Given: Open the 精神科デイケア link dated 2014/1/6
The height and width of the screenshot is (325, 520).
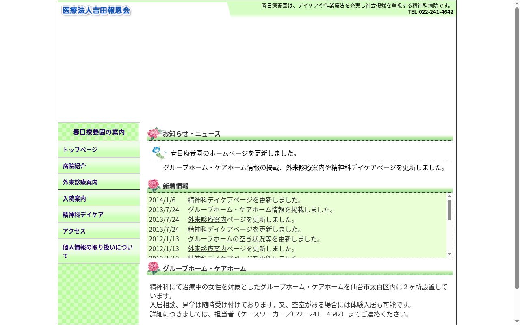Looking at the screenshot, I should 210,200.
